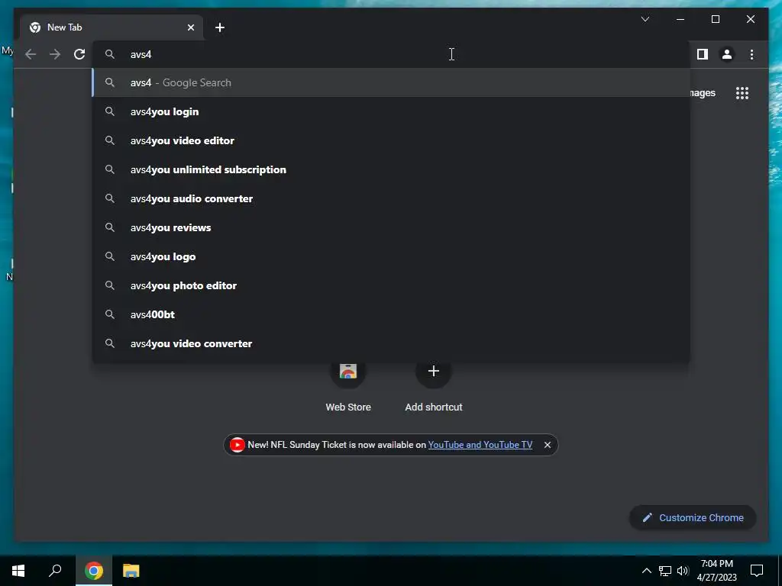Choose the 'avs4you login' suggestion

pos(392,111)
